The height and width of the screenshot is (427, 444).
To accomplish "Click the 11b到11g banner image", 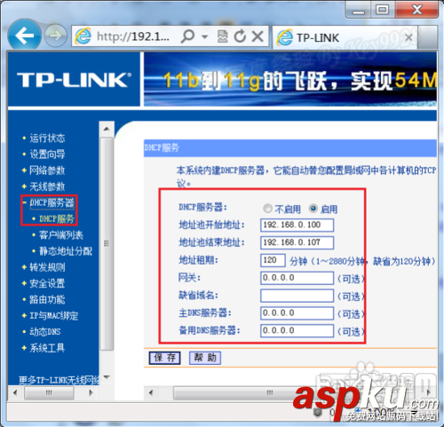I will (x=290, y=79).
